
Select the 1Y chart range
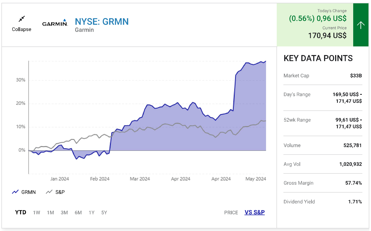point(91,213)
